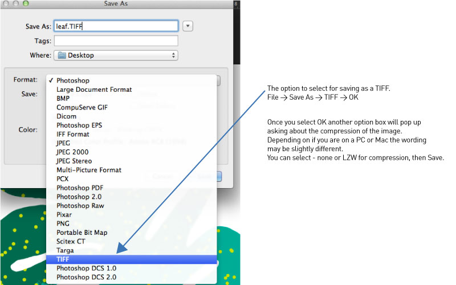Choose CompuServe GIF format
This screenshot has width=456, height=285.
[132, 107]
